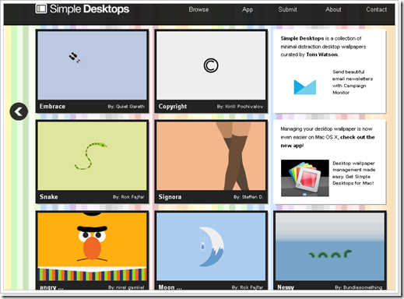Click the Snake title text
404x299 pixels.
[49, 197]
